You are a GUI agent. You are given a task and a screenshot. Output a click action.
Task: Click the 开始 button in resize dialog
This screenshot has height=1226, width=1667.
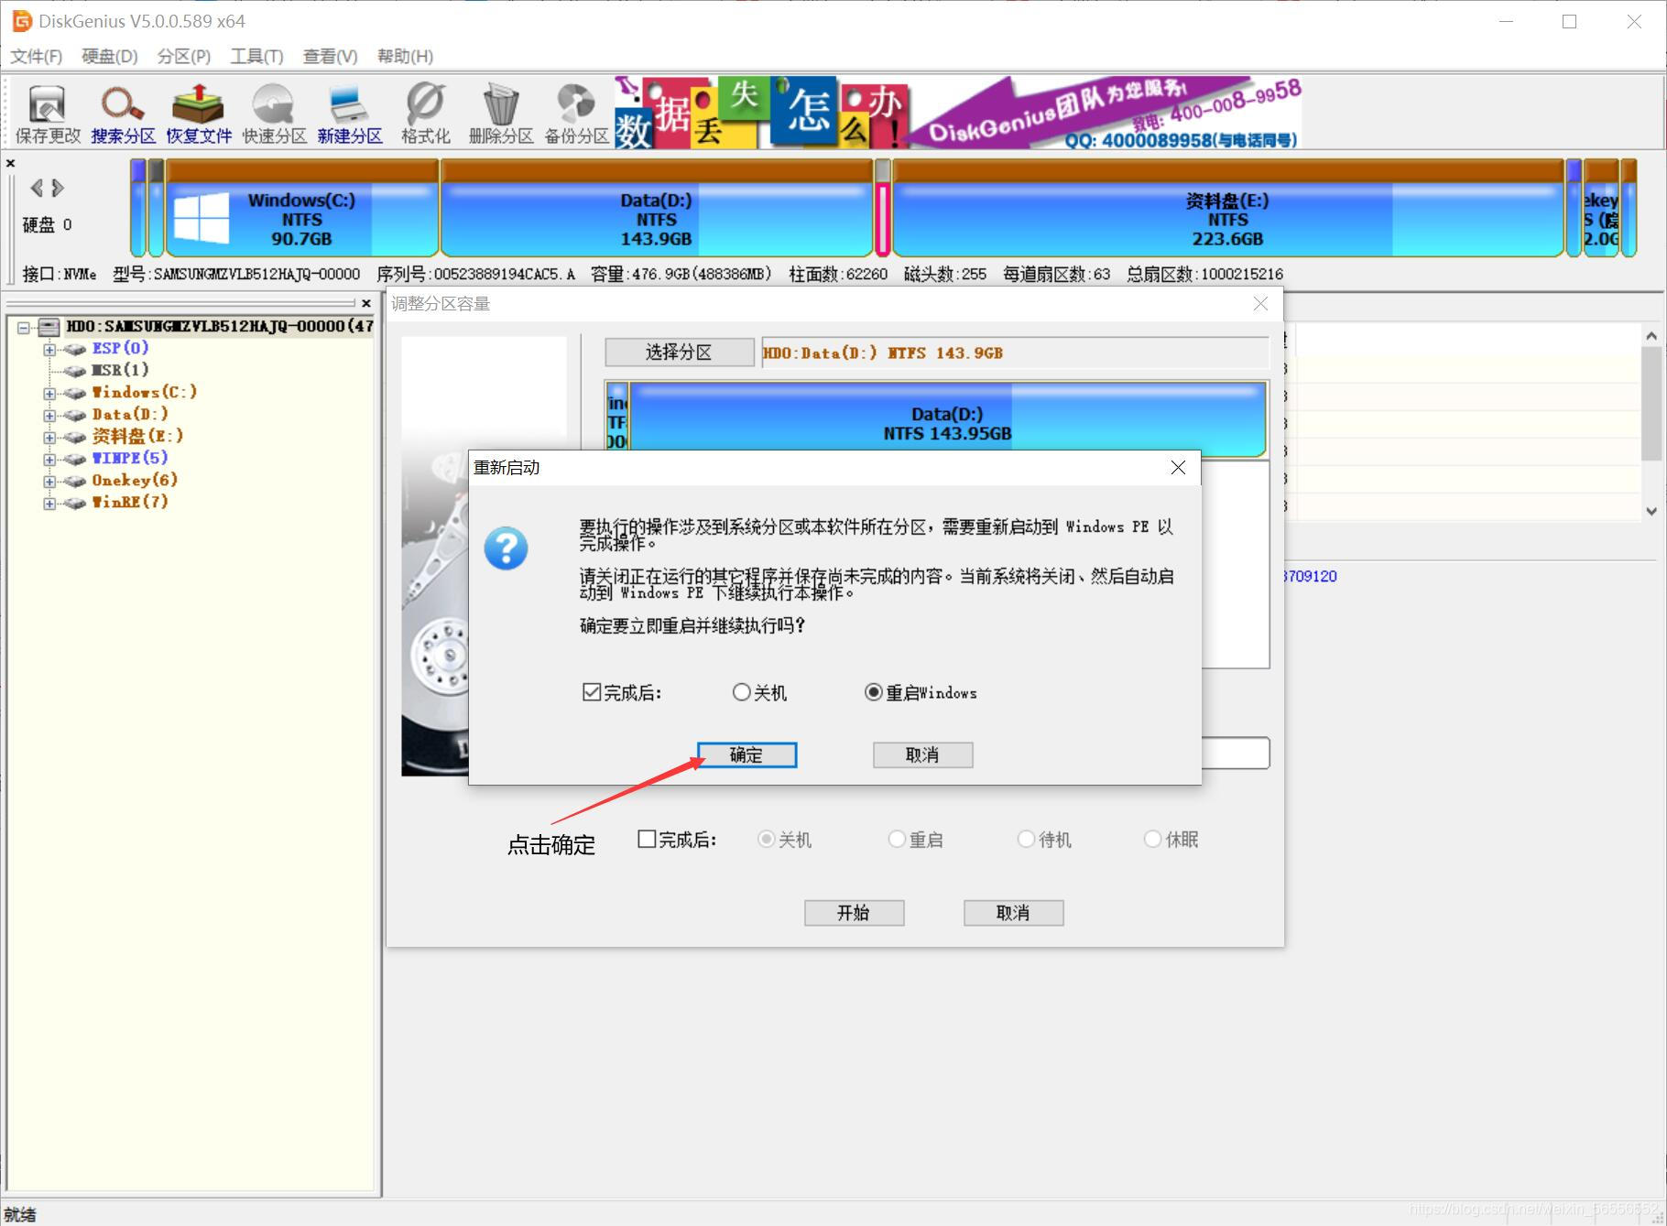(854, 913)
